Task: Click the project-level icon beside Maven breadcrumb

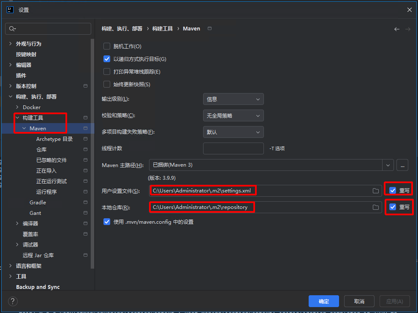Action: (x=210, y=28)
